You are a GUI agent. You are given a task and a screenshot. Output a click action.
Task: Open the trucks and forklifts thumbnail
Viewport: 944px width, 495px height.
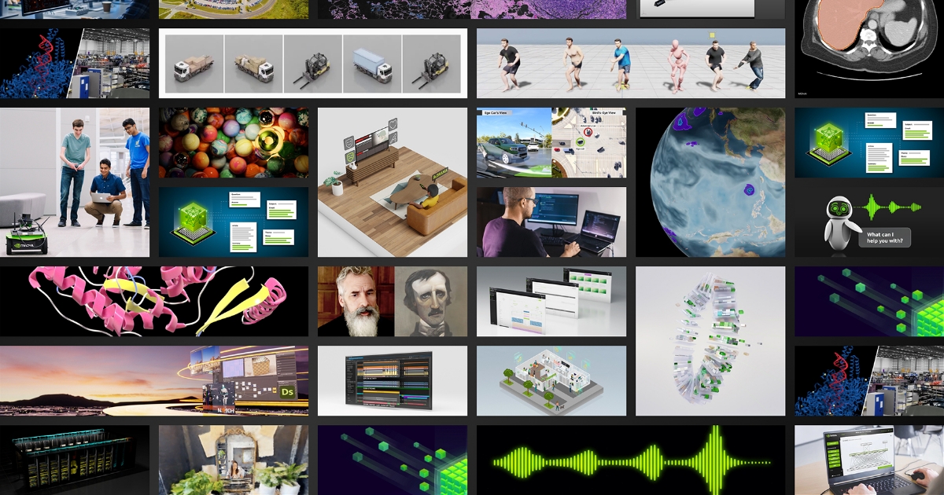(312, 63)
